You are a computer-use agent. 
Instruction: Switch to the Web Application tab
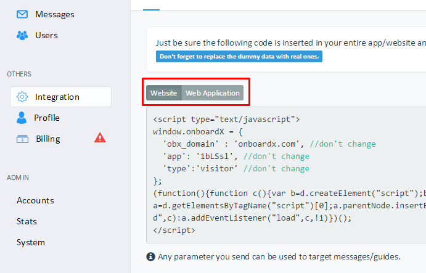pos(213,93)
